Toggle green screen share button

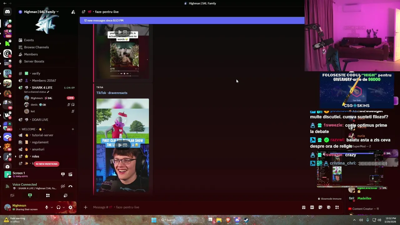coord(30,195)
